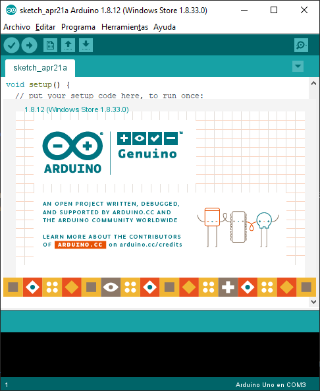Click the Verify checkmark button
Image resolution: width=320 pixels, height=391 pixels.
click(x=11, y=45)
